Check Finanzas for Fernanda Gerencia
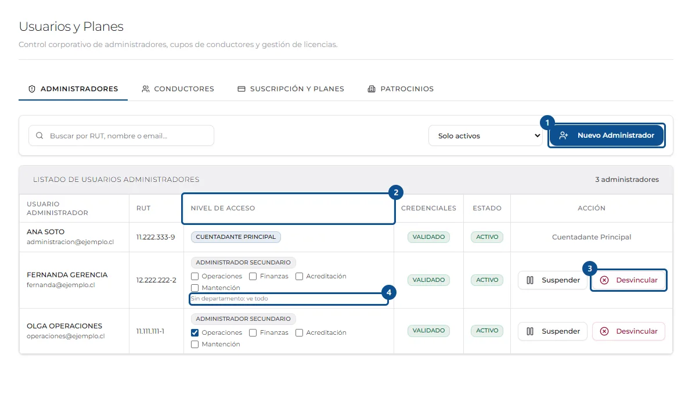Image resolution: width=692 pixels, height=408 pixels. point(253,276)
